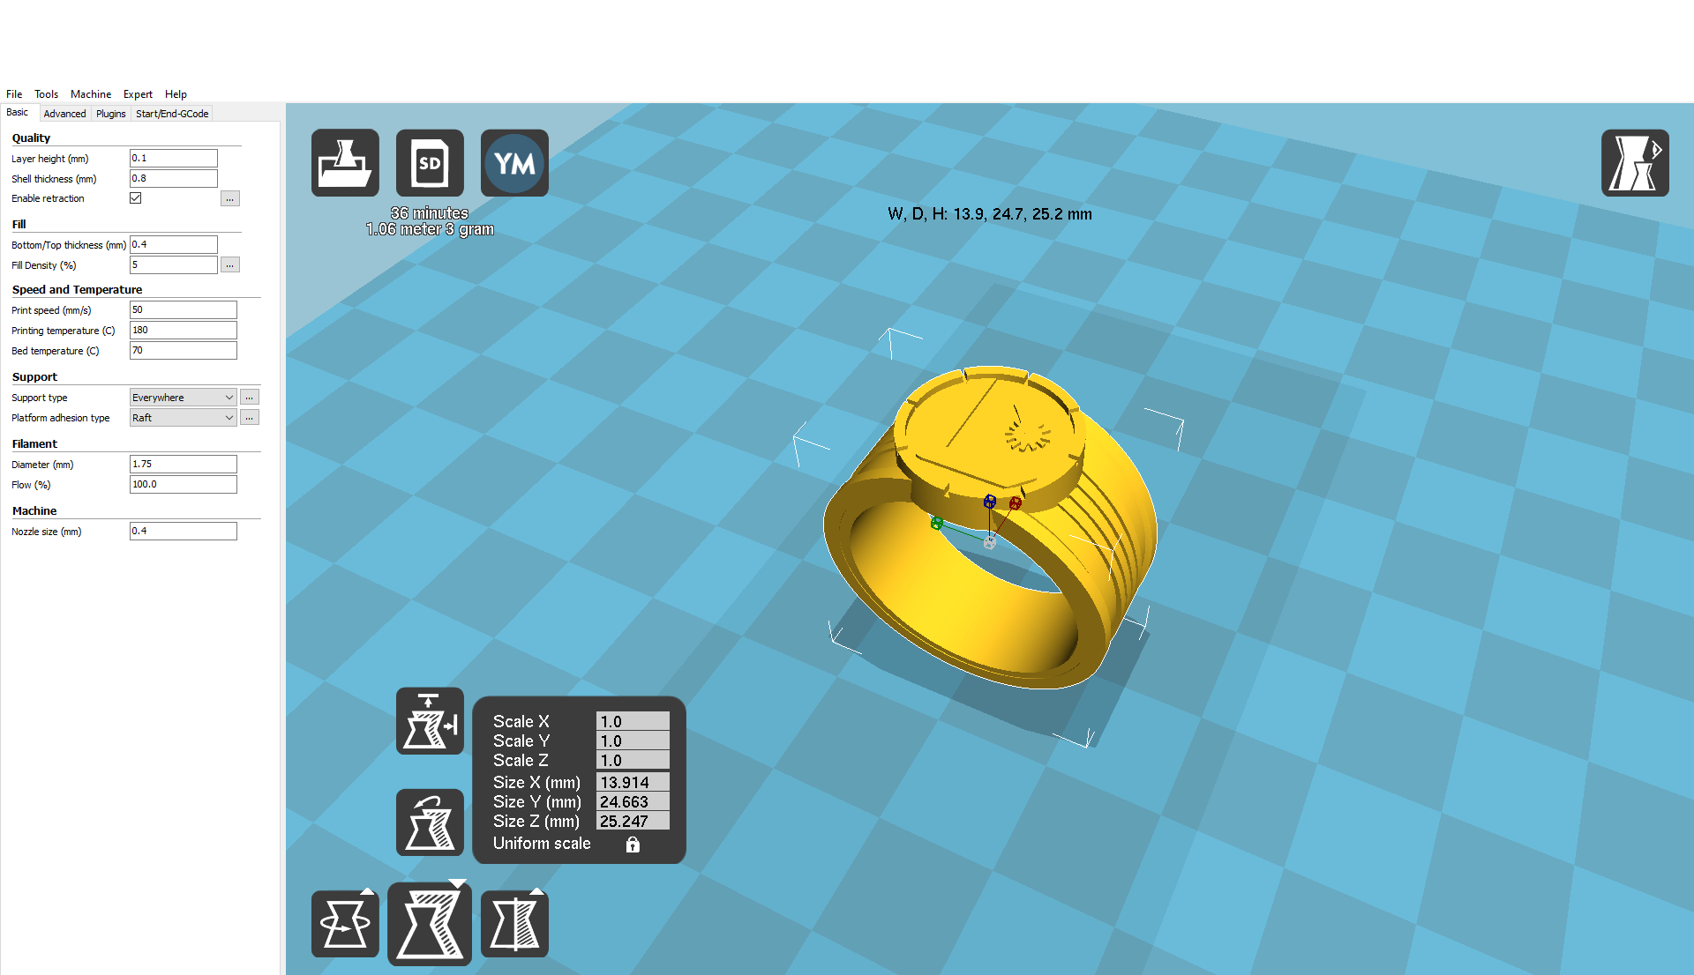Open the Start/End-GCode tab
This screenshot has width=1694, height=975.
pyautogui.click(x=172, y=114)
